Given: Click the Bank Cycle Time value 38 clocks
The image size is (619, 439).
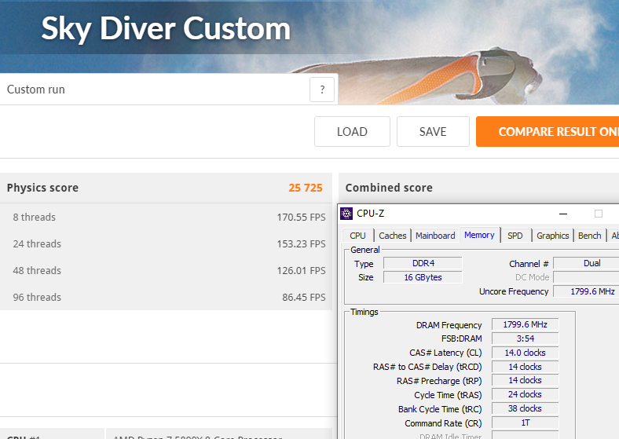Looking at the screenshot, I should click(525, 408).
